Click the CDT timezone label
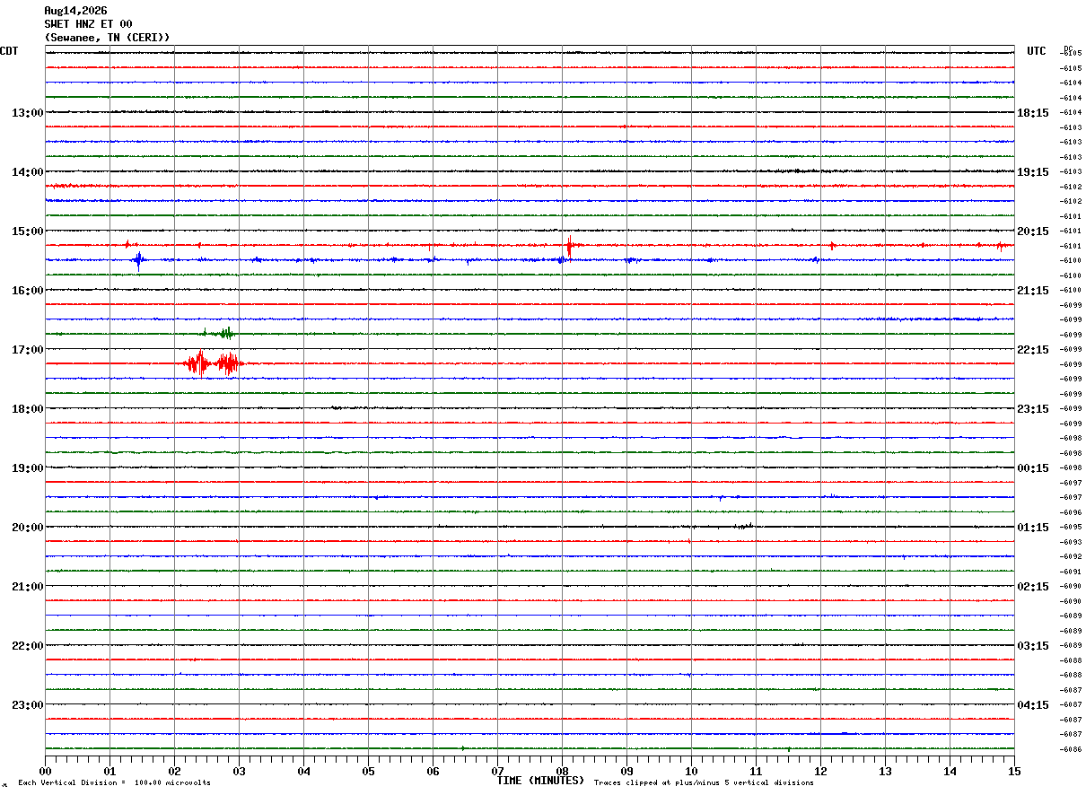The height and width of the screenshot is (795, 1086). coord(9,51)
